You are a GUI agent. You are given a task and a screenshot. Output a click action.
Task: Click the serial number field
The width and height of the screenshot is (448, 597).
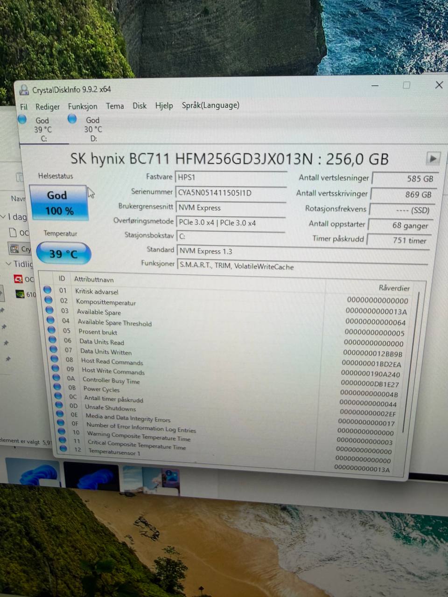(x=231, y=193)
